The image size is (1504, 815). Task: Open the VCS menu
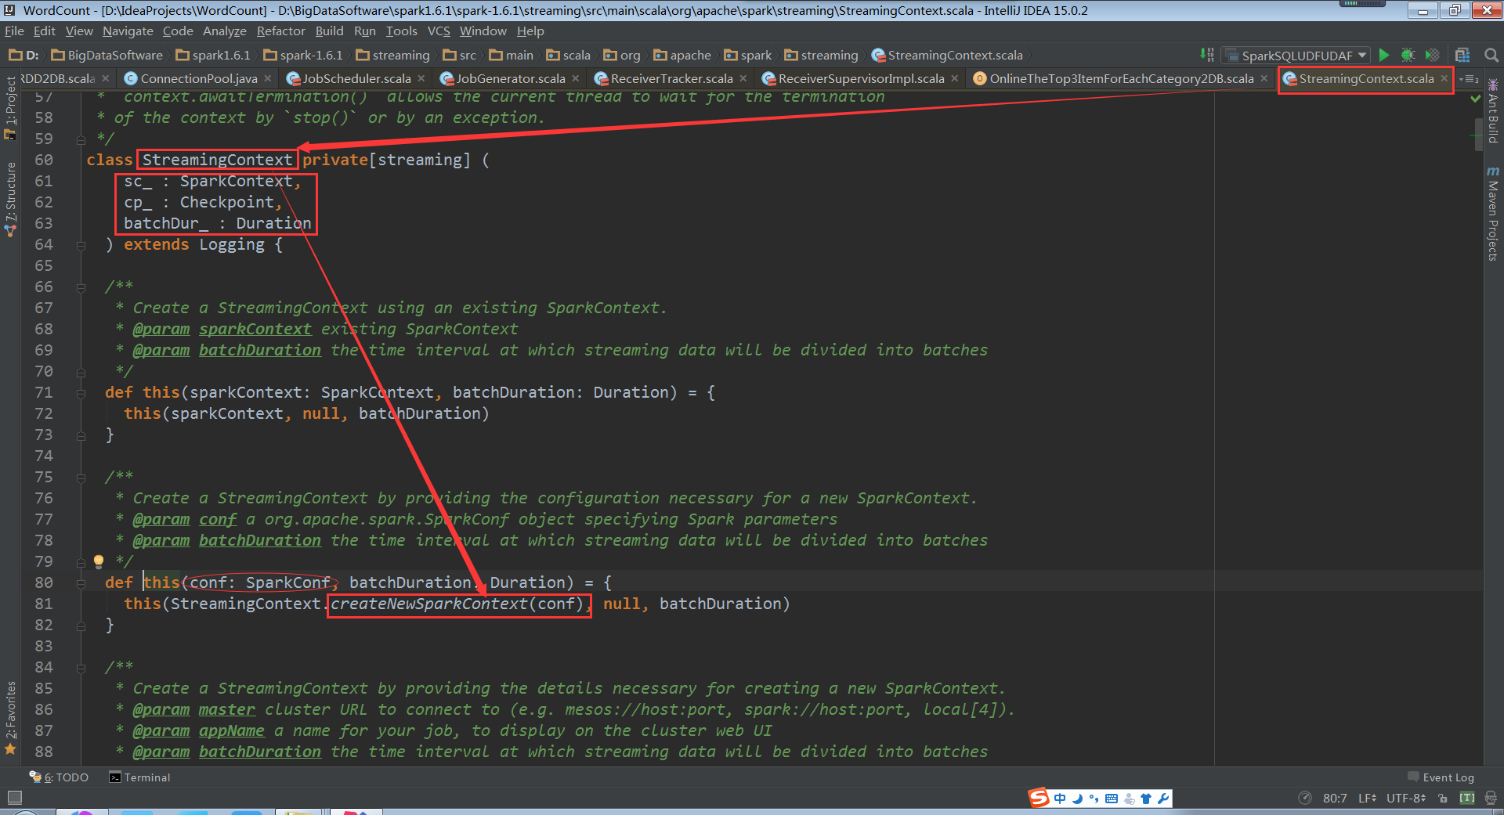coord(439,31)
